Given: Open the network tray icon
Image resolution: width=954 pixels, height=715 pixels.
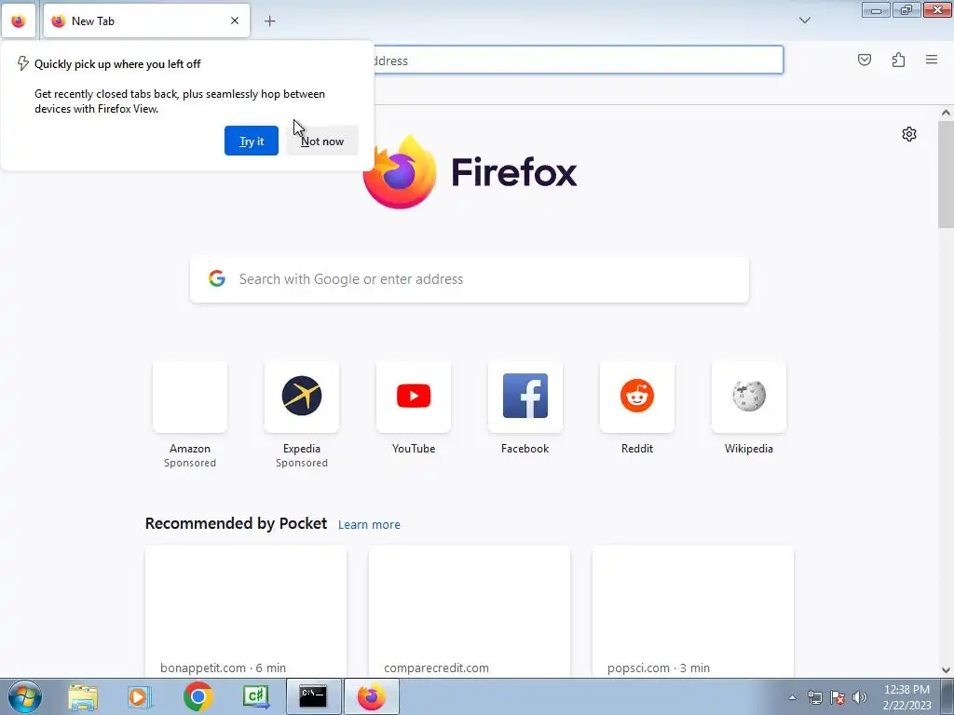Looking at the screenshot, I should [x=814, y=697].
